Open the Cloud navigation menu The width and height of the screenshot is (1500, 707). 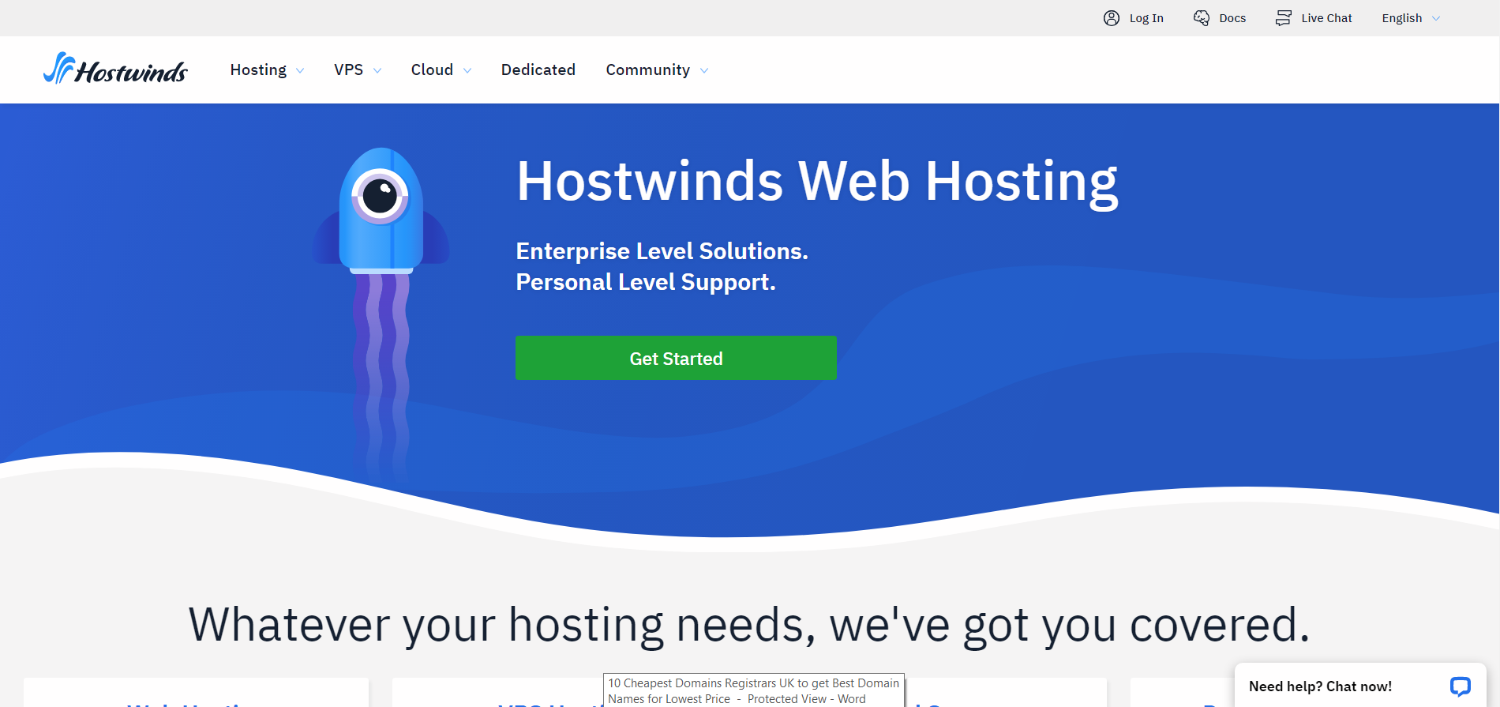[x=432, y=70]
